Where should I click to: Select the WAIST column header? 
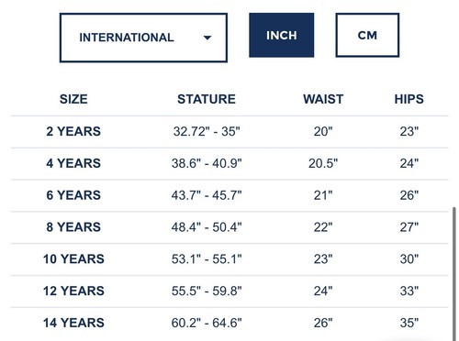tap(323, 99)
